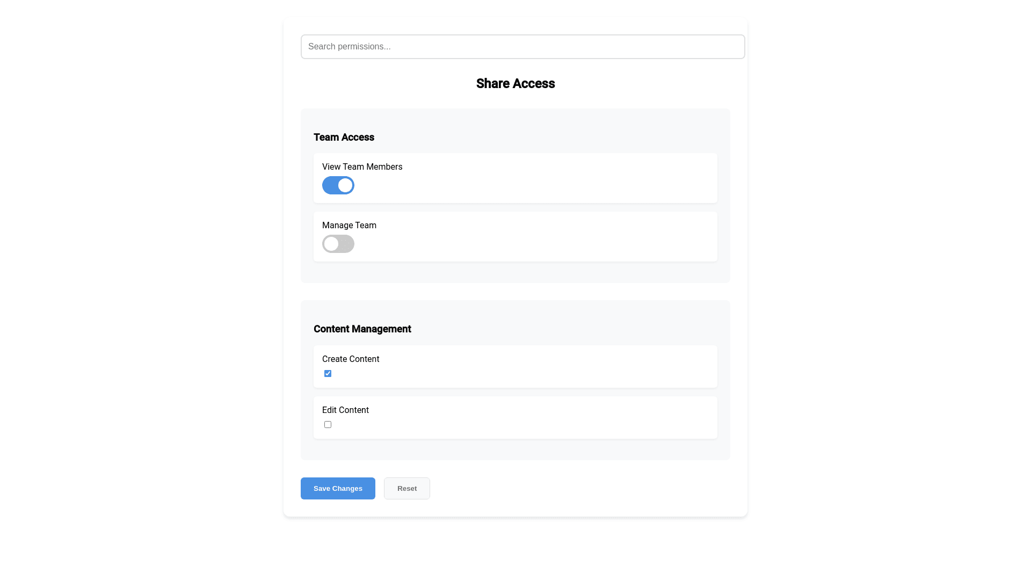
Task: Click the white knob on Manage Team switch
Action: (331, 244)
